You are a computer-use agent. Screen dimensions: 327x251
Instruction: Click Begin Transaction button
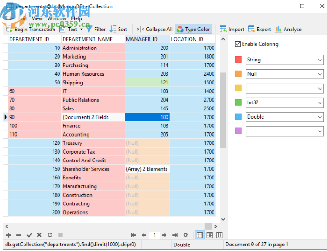(30, 29)
